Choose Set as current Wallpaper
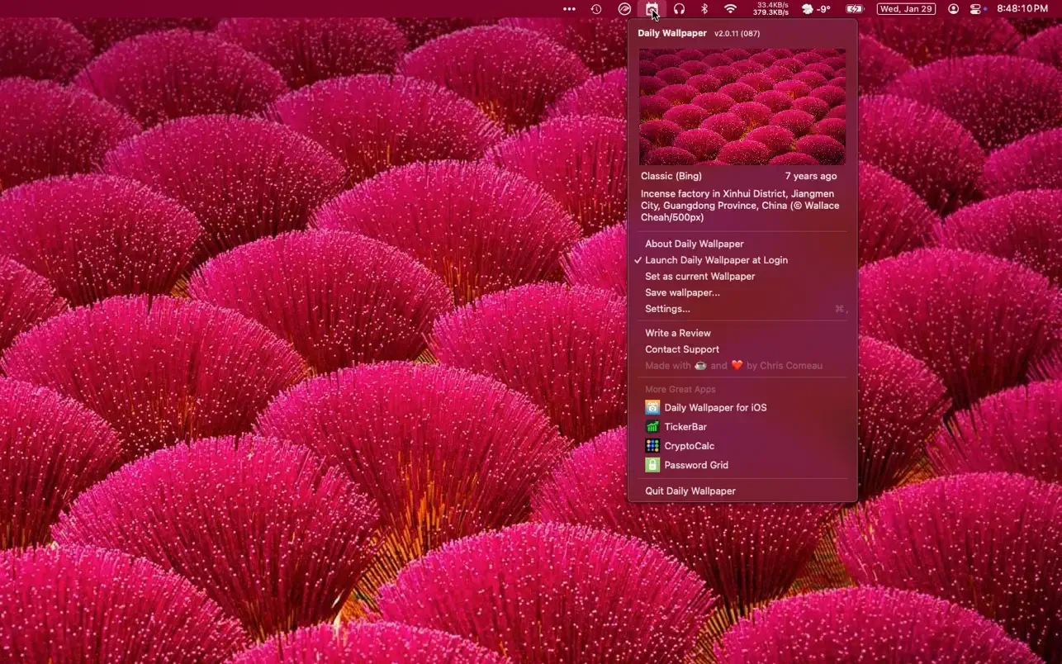The height and width of the screenshot is (664, 1062). (699, 277)
